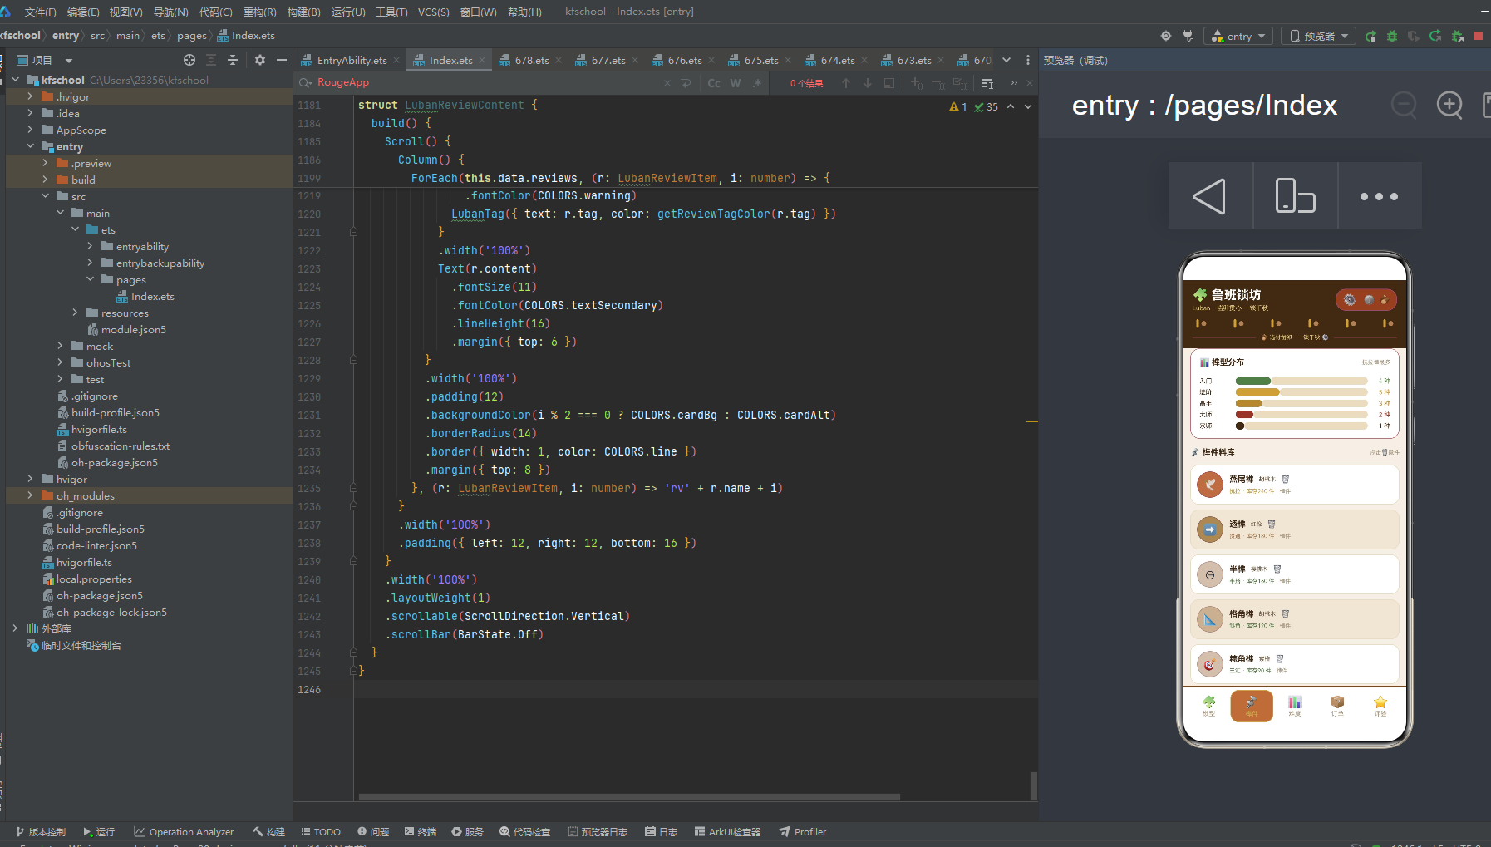
Task: Go to next search occurrence arrow
Action: coord(868,83)
